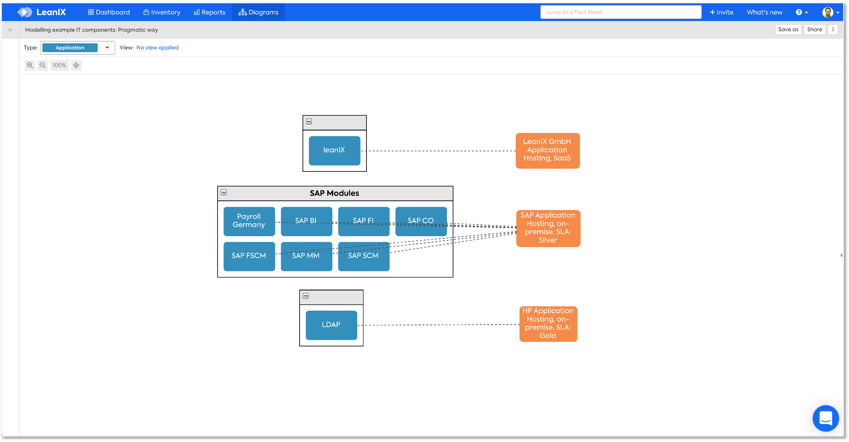
Task: Select the SAP BI application box
Action: point(306,221)
